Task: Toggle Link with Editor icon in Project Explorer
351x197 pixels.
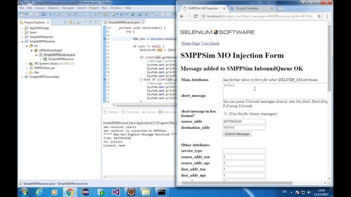Action: coord(71,22)
